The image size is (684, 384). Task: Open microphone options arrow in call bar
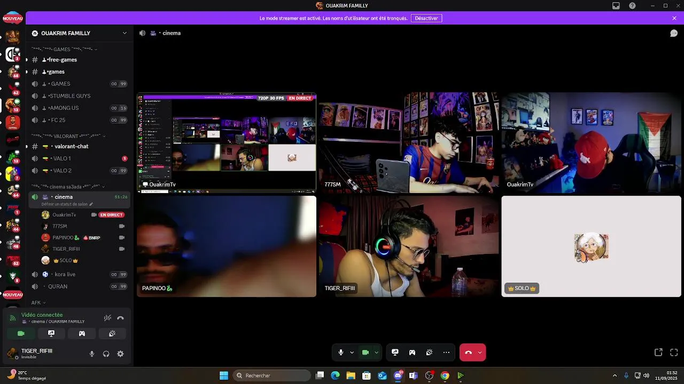352,353
